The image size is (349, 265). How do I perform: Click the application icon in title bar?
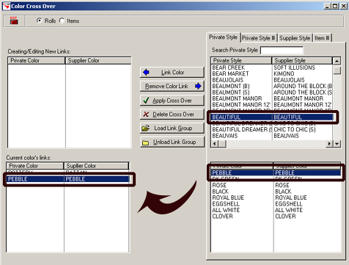click(x=6, y=6)
